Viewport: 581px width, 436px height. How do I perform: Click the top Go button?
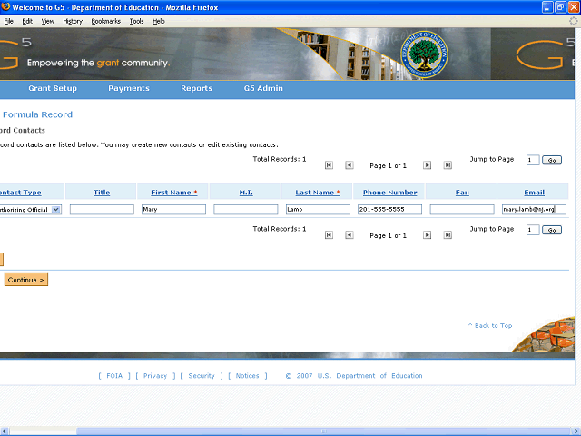(552, 160)
